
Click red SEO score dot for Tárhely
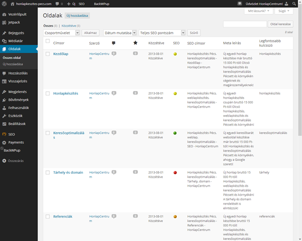(175, 173)
